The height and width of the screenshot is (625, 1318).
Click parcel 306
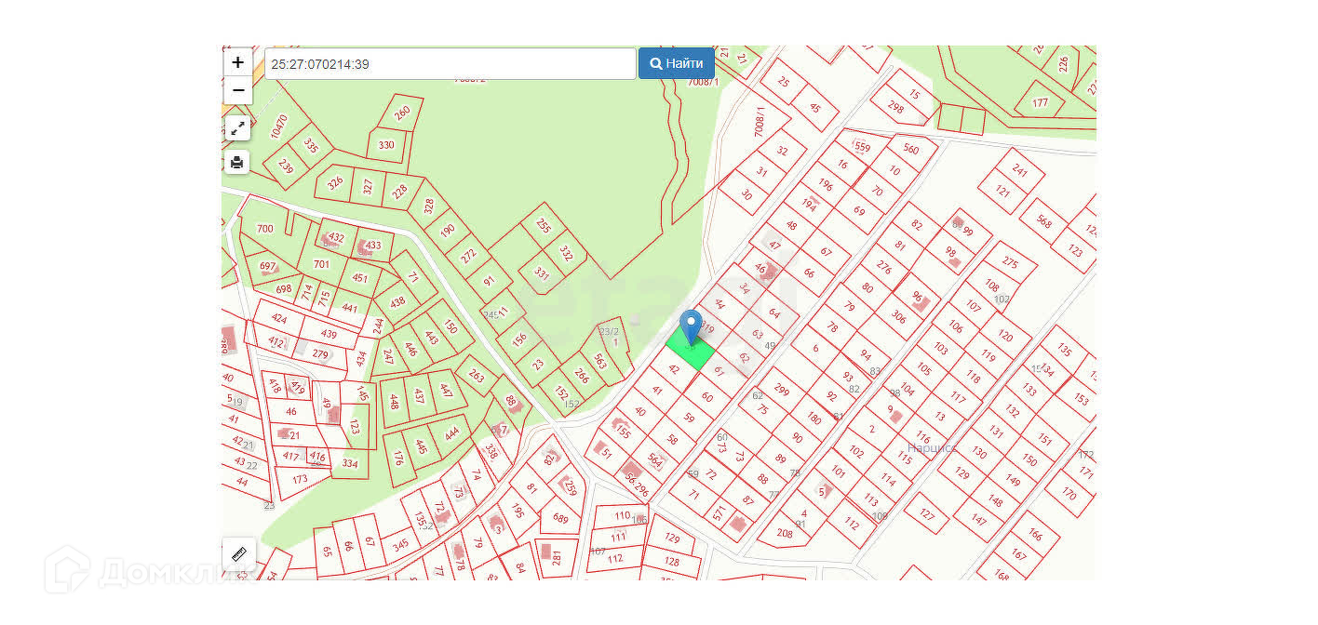pyautogui.click(x=898, y=316)
